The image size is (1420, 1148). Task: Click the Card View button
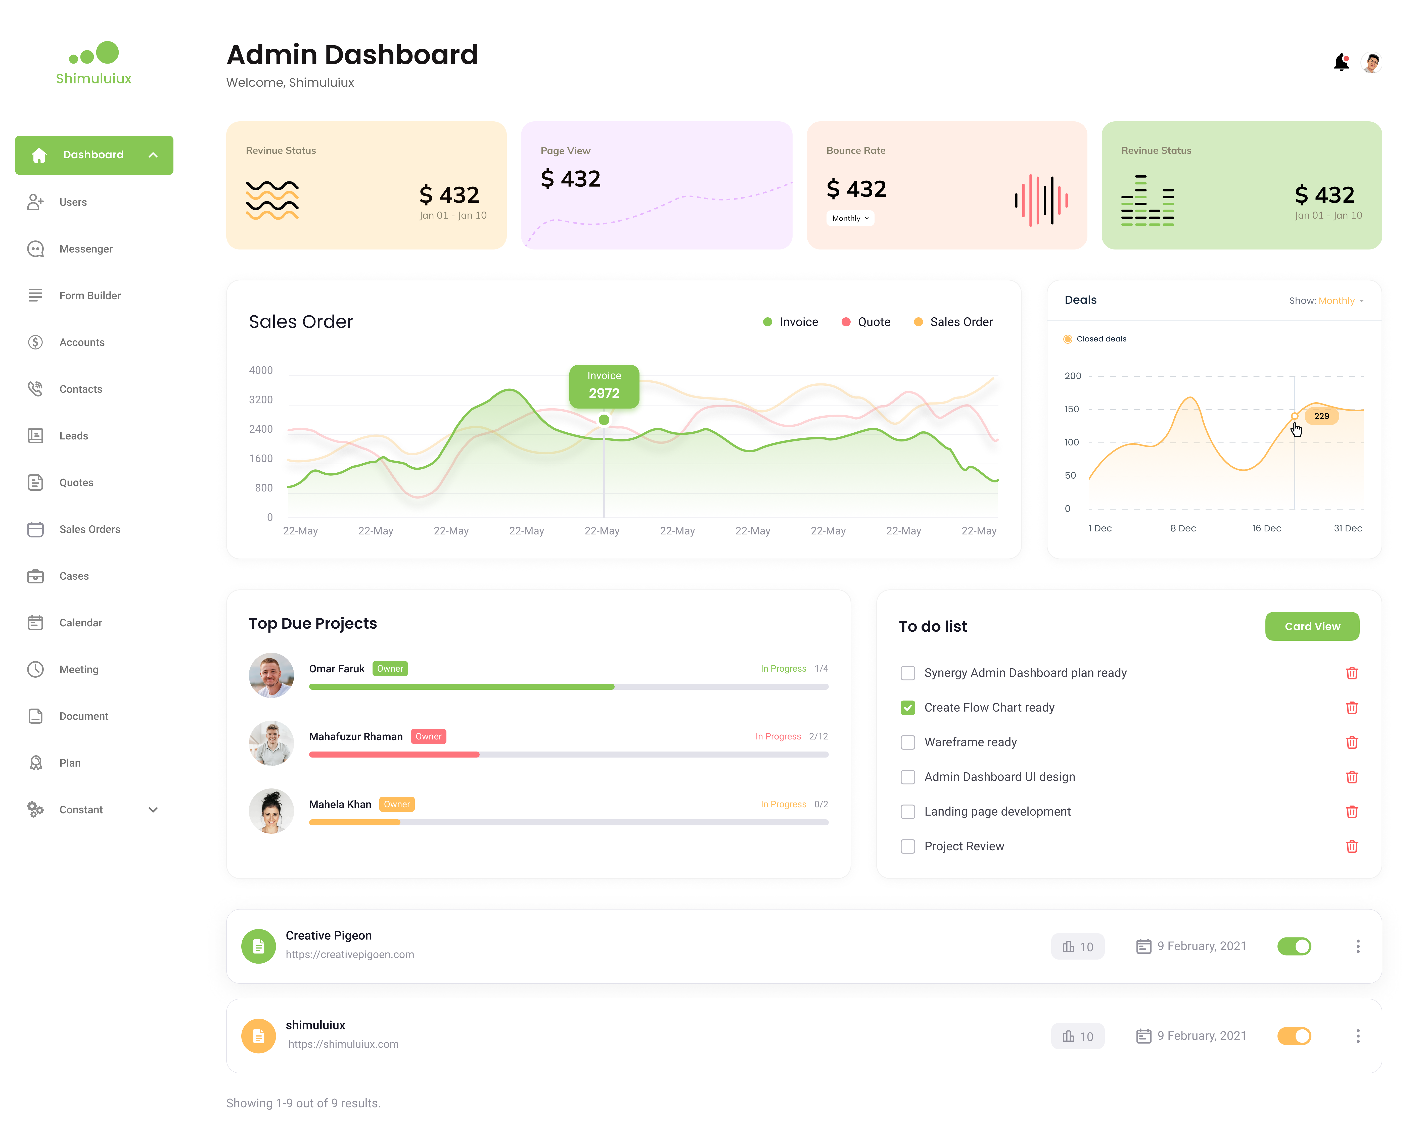(x=1312, y=626)
